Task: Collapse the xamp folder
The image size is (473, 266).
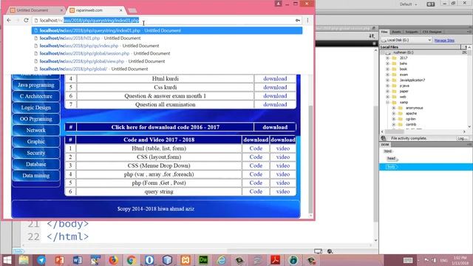Action: click(387, 103)
